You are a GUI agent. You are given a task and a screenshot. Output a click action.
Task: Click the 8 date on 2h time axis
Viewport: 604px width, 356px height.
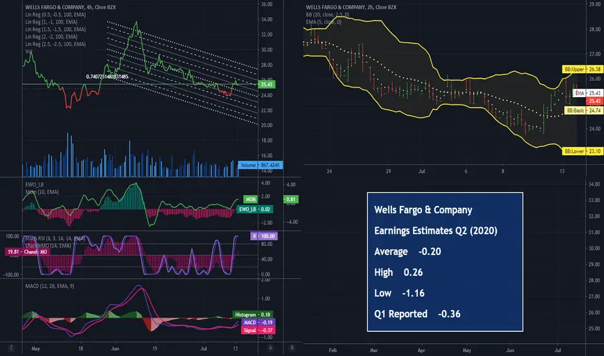pos(503,171)
